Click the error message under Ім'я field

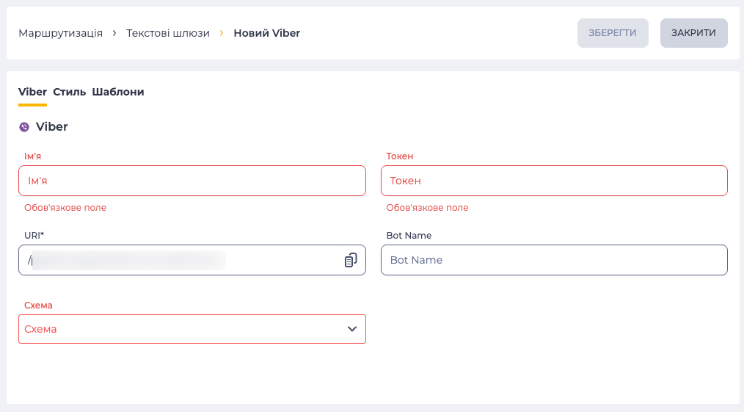click(x=65, y=207)
